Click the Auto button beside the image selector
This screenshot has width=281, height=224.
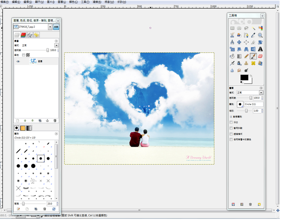(56, 27)
